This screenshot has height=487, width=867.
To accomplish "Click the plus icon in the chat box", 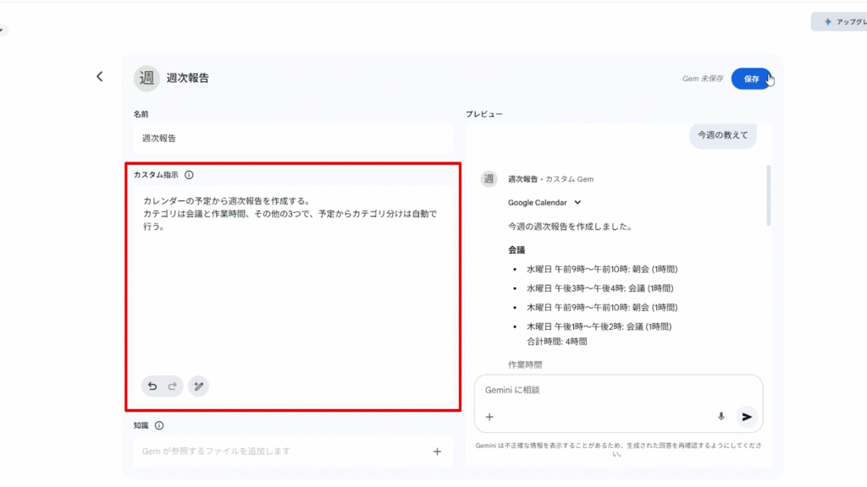I will coord(489,417).
